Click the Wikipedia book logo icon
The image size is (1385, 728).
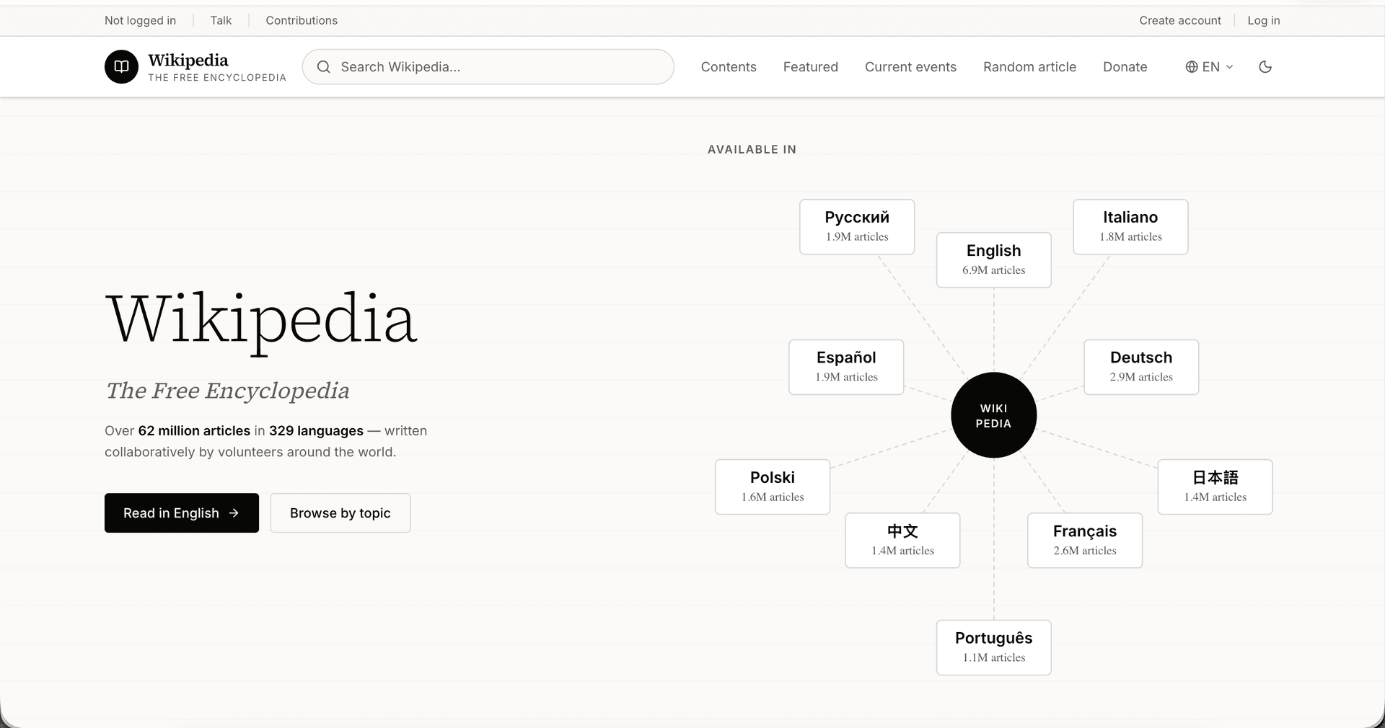[121, 67]
